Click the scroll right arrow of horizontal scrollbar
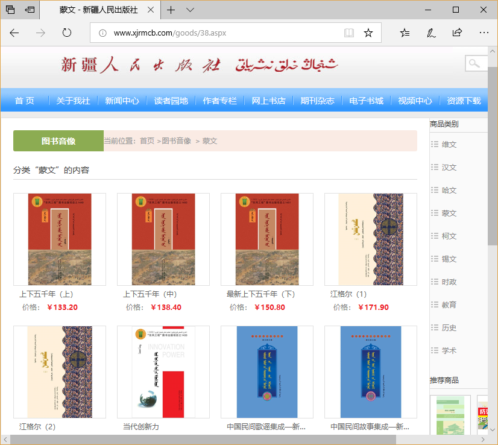Viewport: 498px width, 445px height. pos(483,440)
